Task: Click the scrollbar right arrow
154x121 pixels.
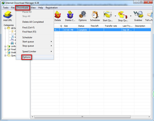Action: (149, 117)
